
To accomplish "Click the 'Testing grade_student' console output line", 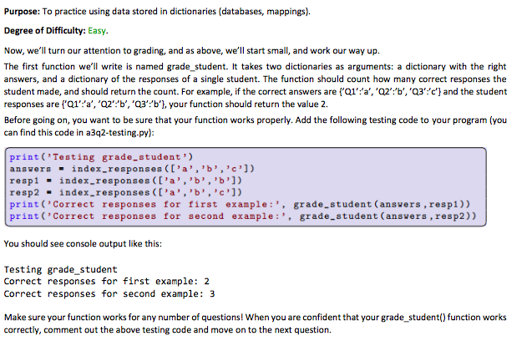I will click(61, 270).
